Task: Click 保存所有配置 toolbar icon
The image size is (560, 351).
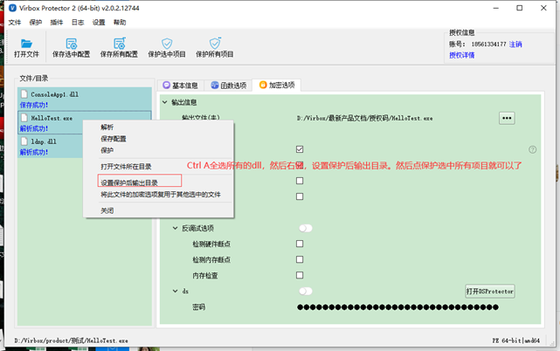Action: 119,44
